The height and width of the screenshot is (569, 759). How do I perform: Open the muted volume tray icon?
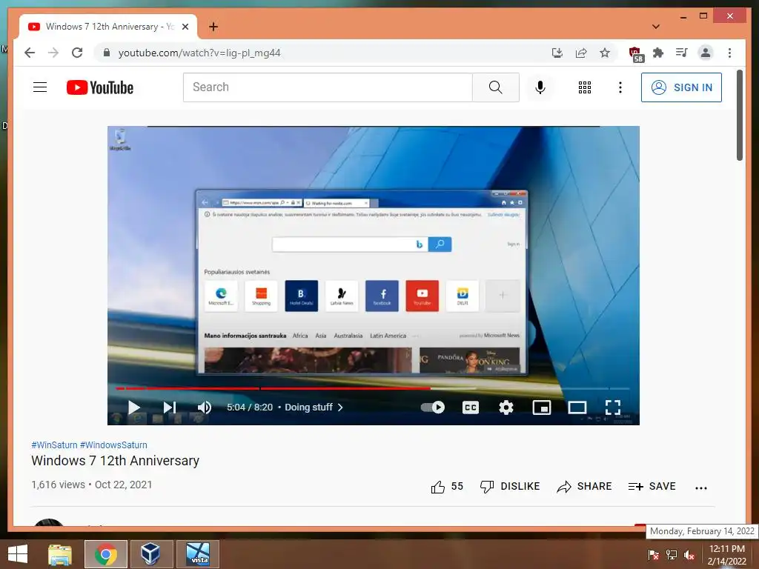point(689,555)
